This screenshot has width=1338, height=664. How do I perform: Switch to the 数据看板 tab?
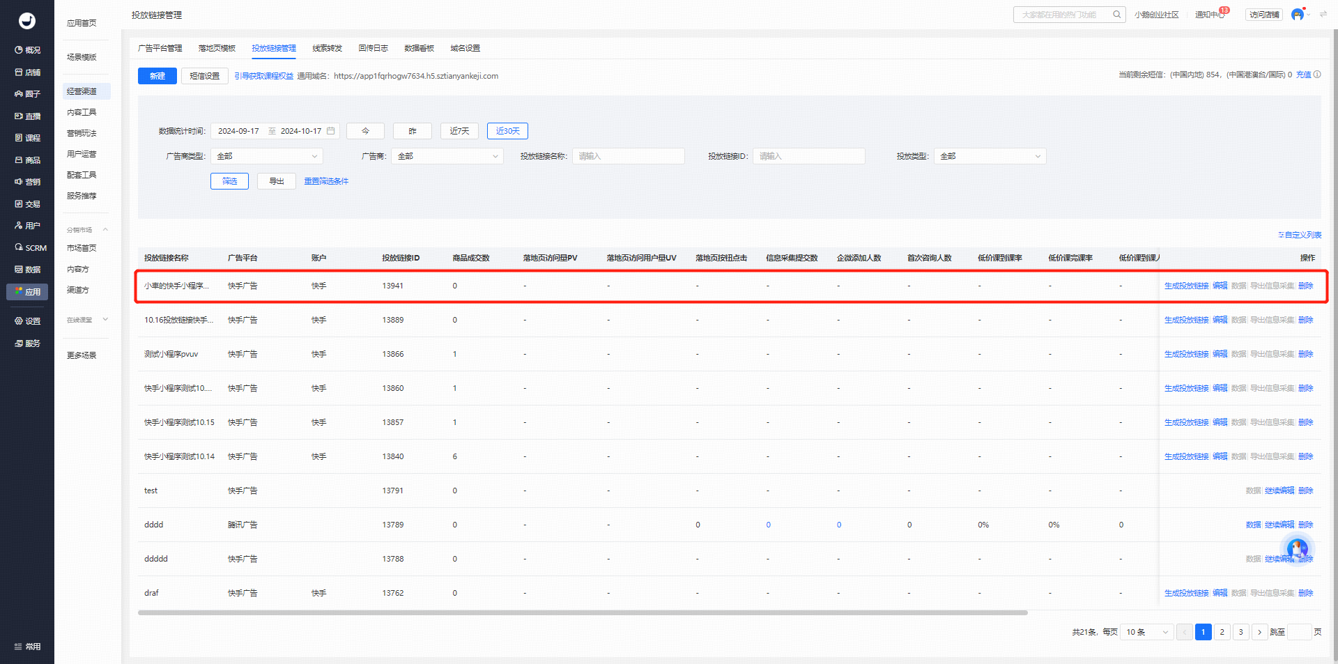pos(420,48)
